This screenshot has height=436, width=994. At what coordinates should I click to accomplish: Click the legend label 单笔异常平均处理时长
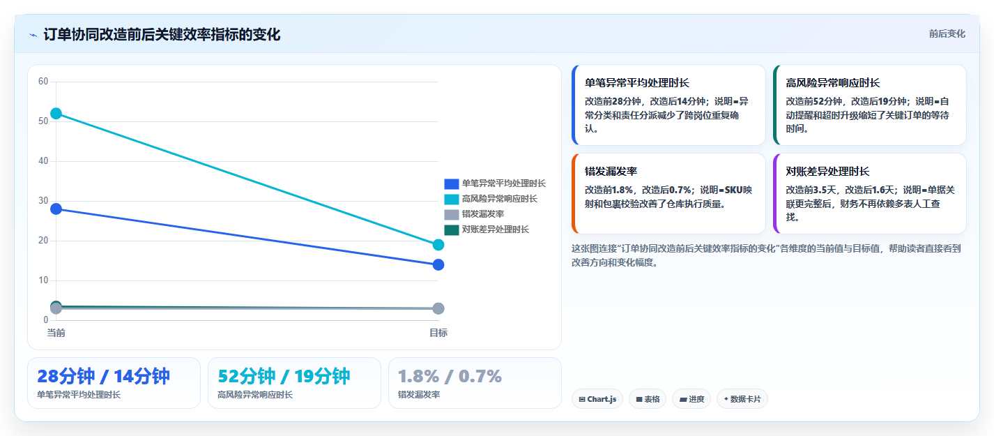pos(503,183)
